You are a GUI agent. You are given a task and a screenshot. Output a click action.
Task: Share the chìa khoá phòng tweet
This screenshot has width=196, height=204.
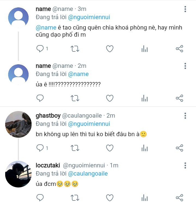point(179,49)
